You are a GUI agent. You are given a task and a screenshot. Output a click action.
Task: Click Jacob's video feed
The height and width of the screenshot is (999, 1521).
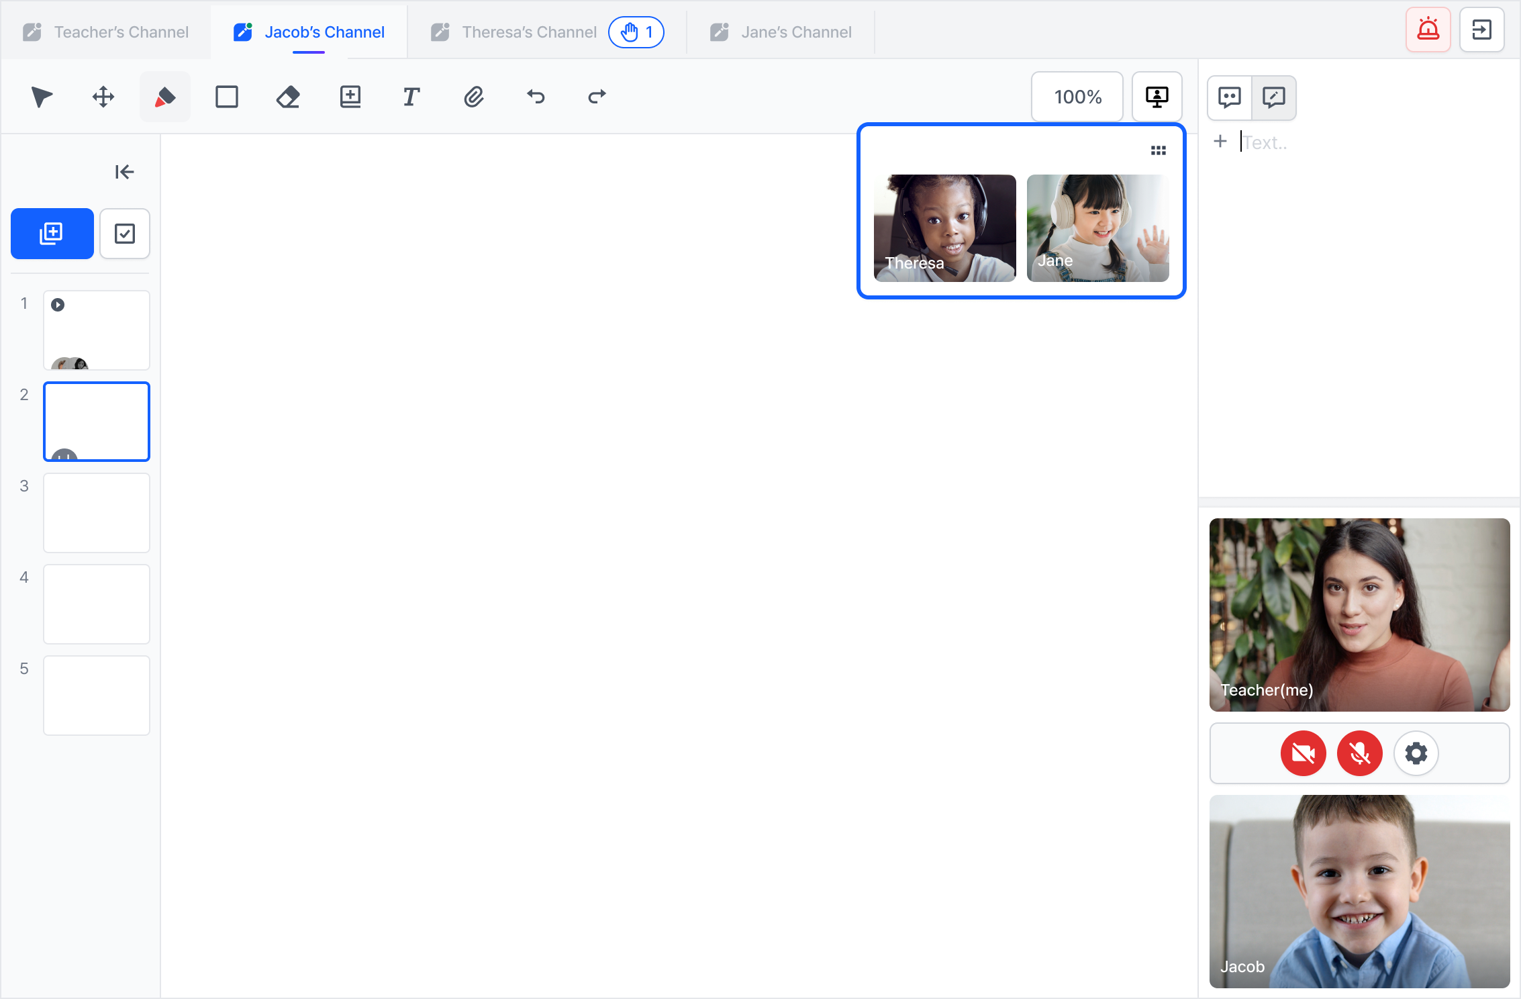(x=1360, y=892)
